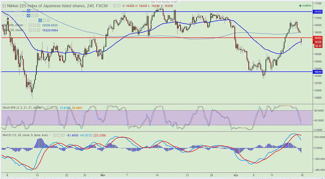This screenshot has width=325, height=179.
Task: Remove the Ichimoku indicator with X
Action: click(48, 20)
